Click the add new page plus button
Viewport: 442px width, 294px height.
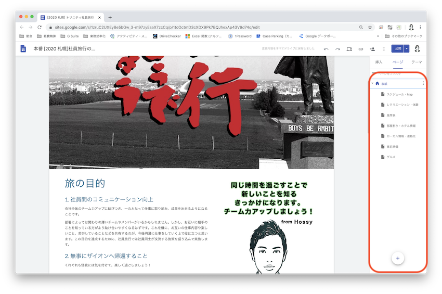pyautogui.click(x=397, y=258)
